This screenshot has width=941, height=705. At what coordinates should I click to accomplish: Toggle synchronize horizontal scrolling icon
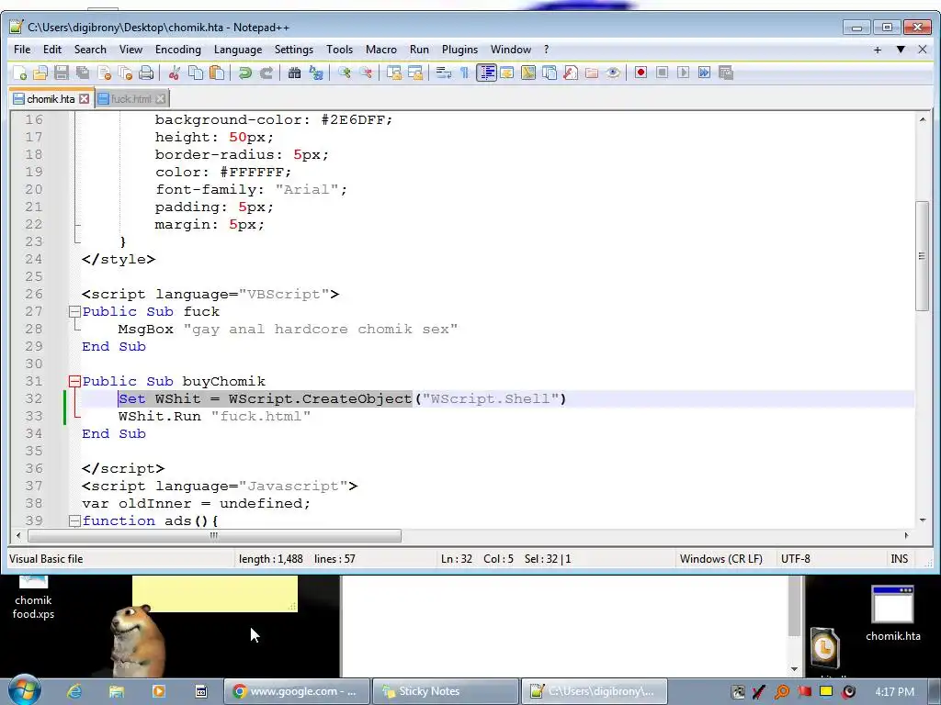414,73
